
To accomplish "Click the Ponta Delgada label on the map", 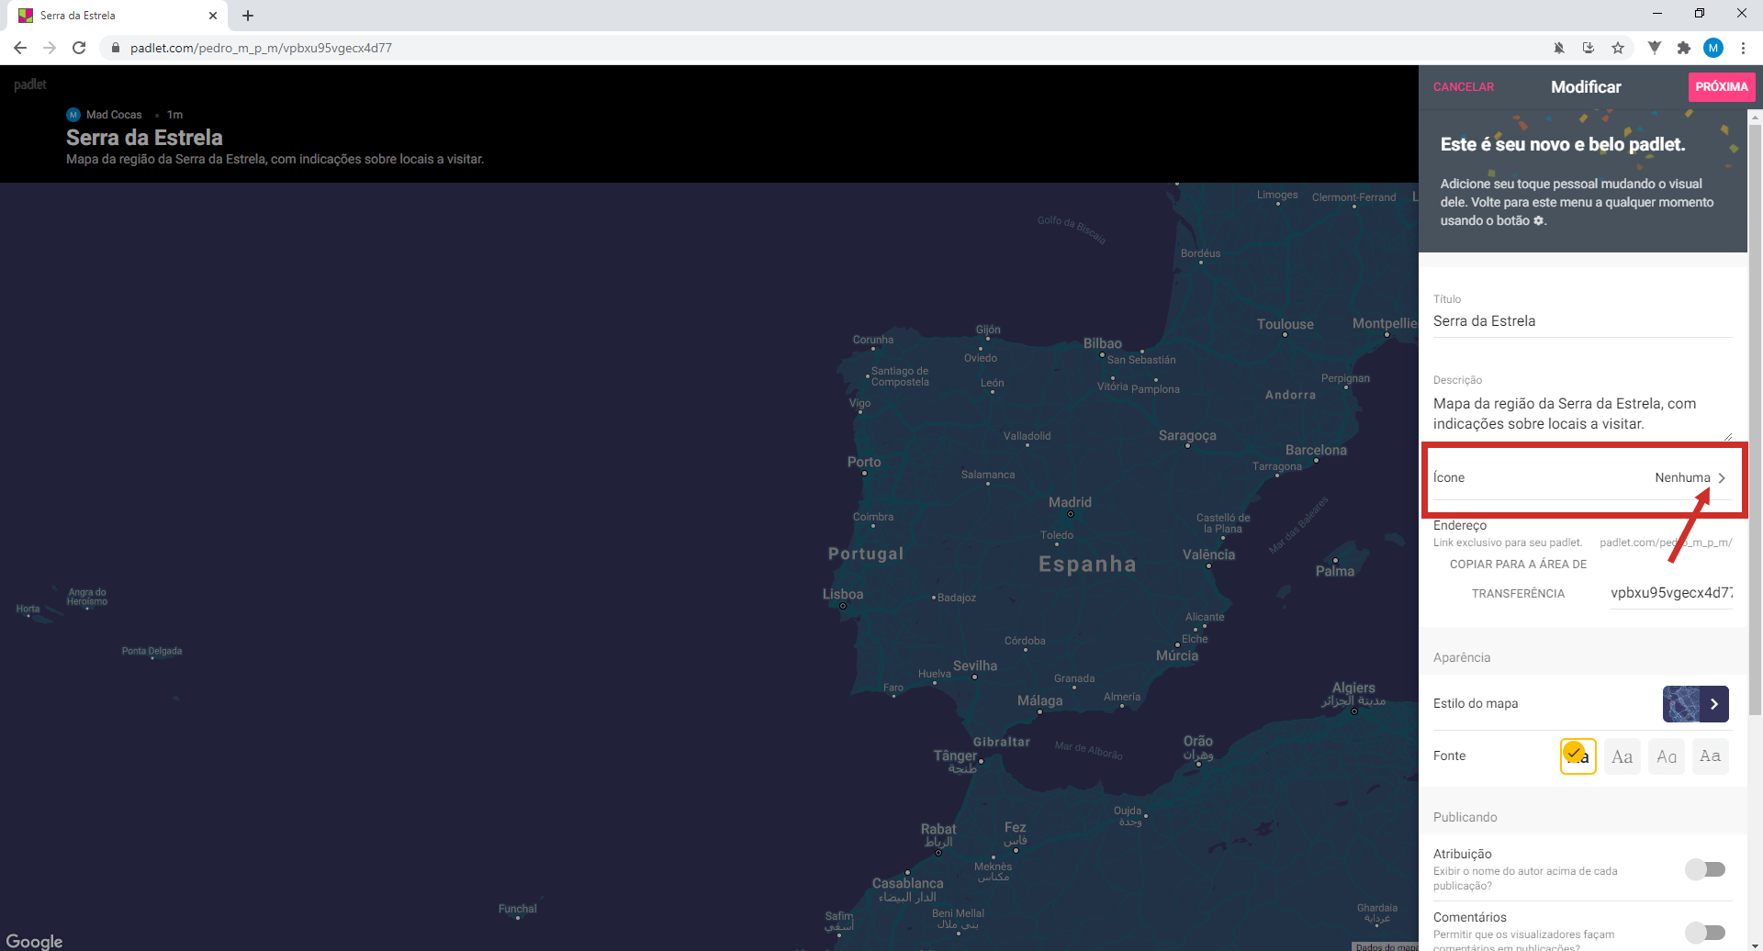I will tap(152, 651).
